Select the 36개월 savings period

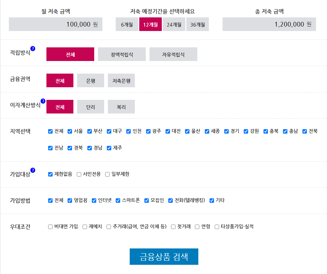(x=197, y=24)
